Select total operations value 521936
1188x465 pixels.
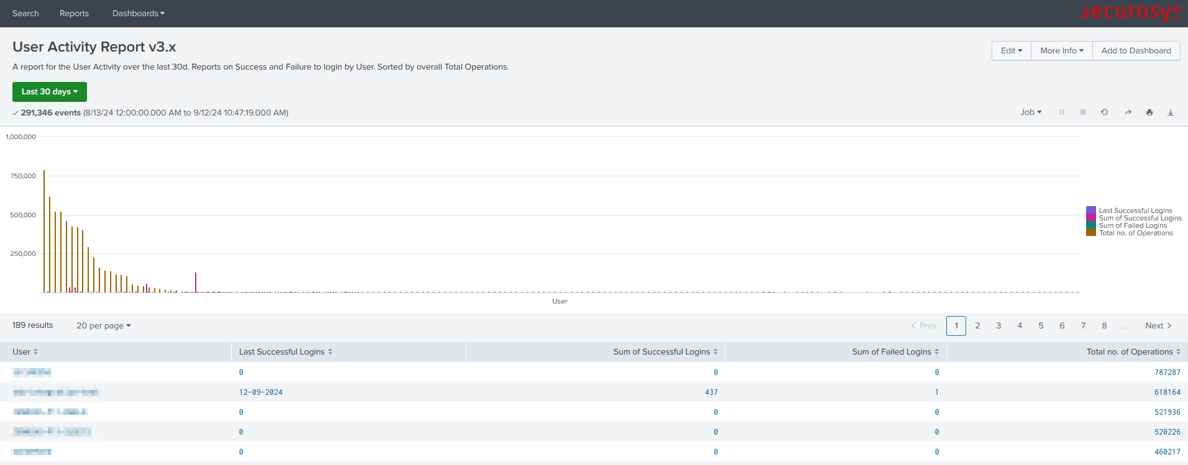[1167, 412]
